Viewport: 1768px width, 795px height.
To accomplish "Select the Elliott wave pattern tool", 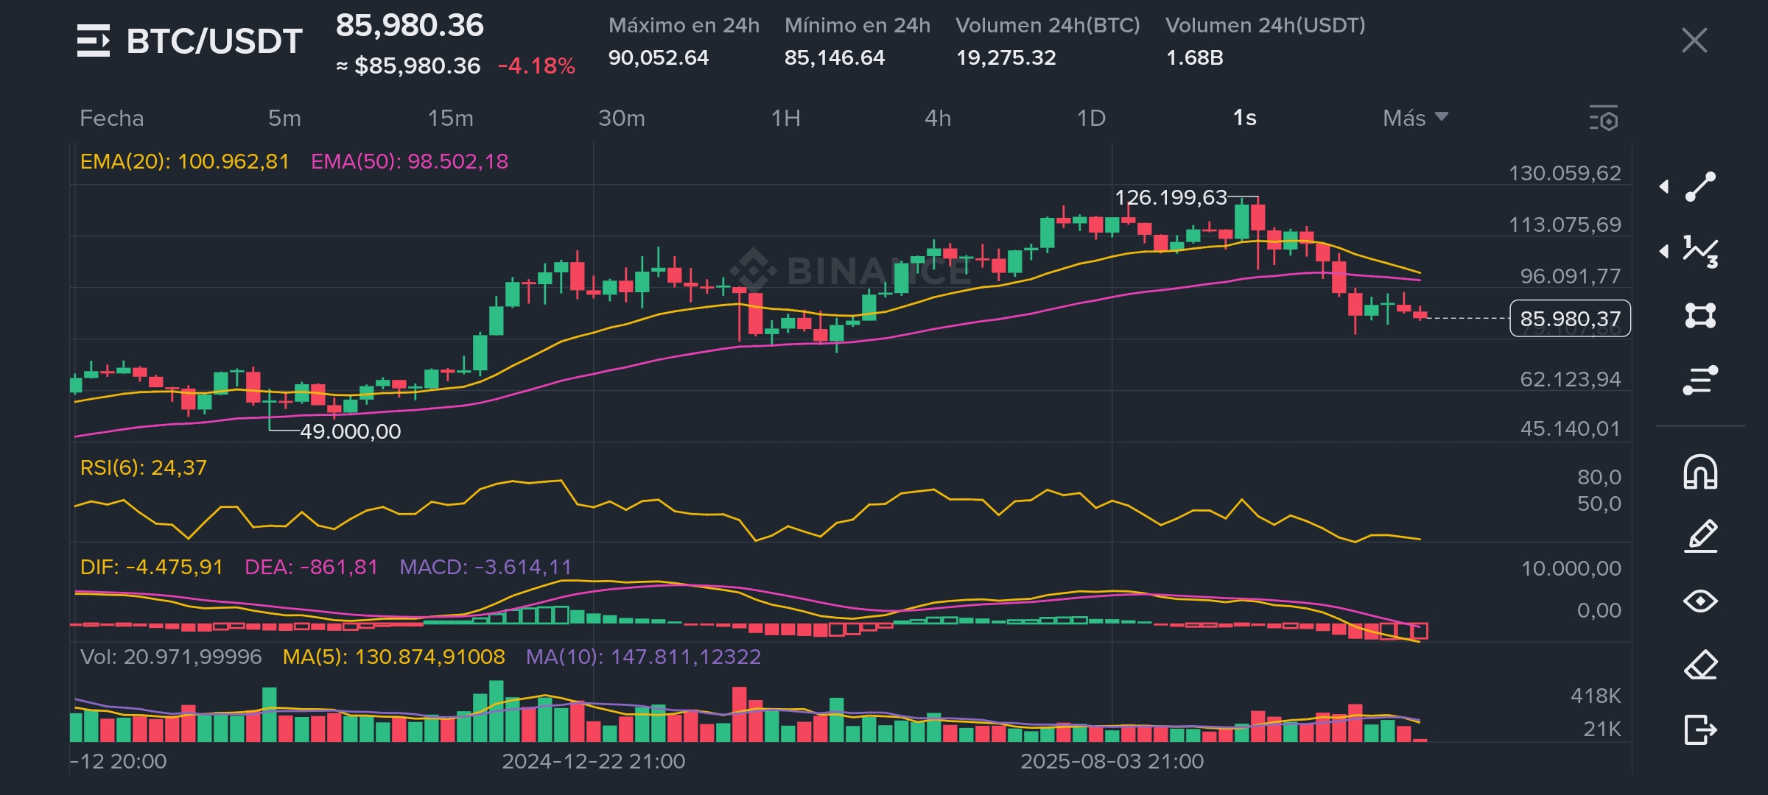I will (1700, 252).
